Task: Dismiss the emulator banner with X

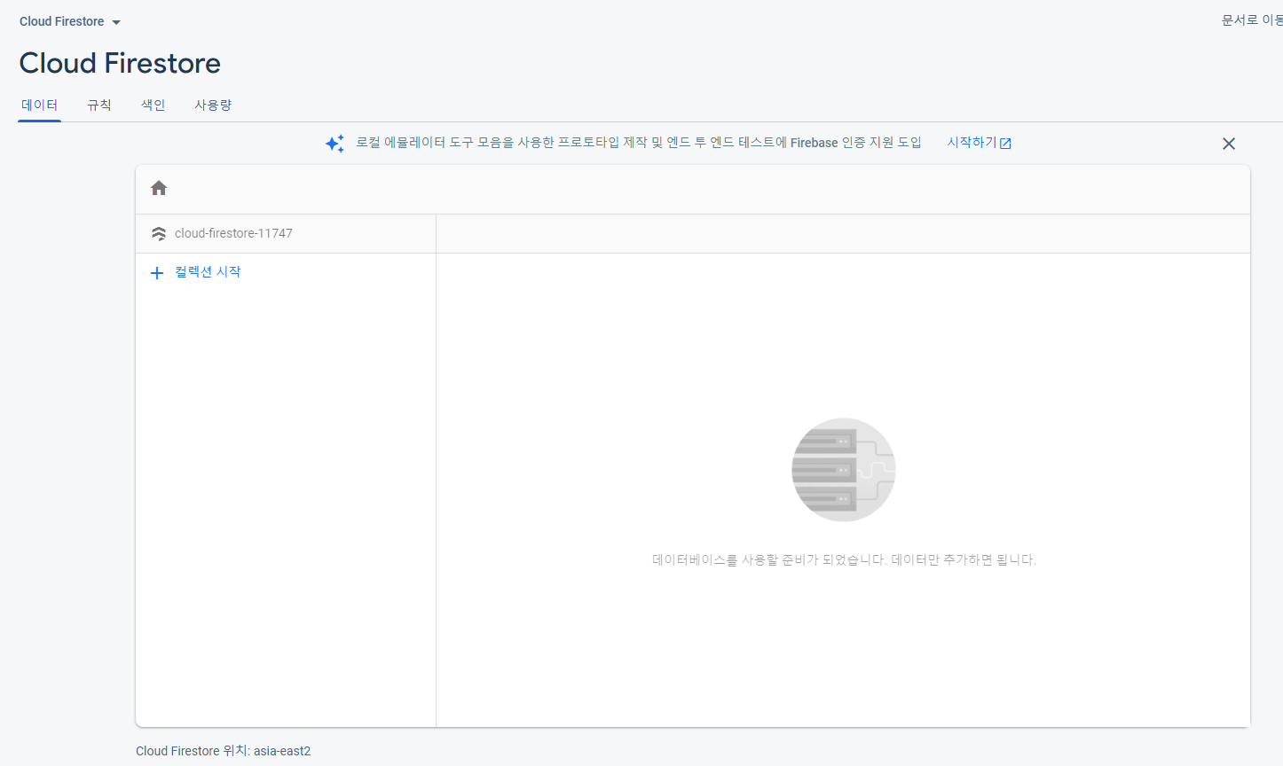Action: click(1229, 144)
